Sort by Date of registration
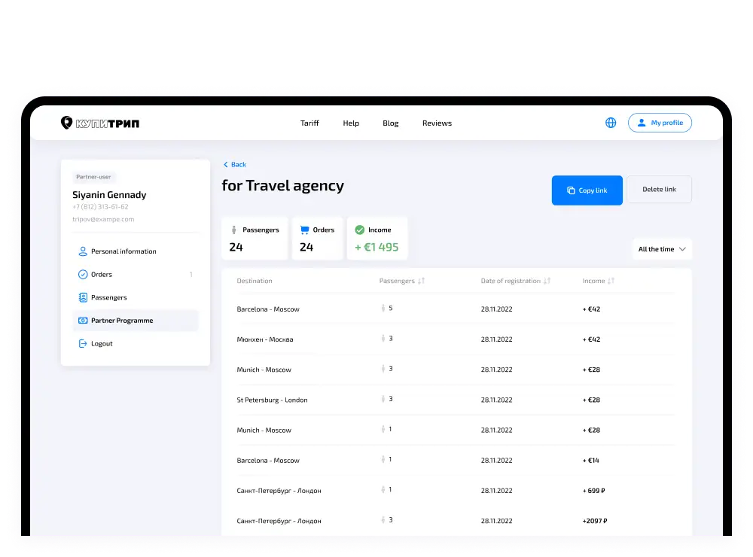Screen dimensions: 753x557 (547, 281)
